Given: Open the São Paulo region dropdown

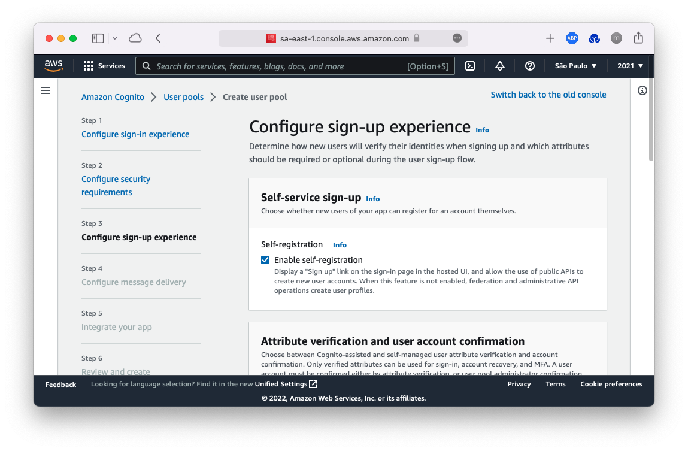Looking at the screenshot, I should (x=575, y=66).
